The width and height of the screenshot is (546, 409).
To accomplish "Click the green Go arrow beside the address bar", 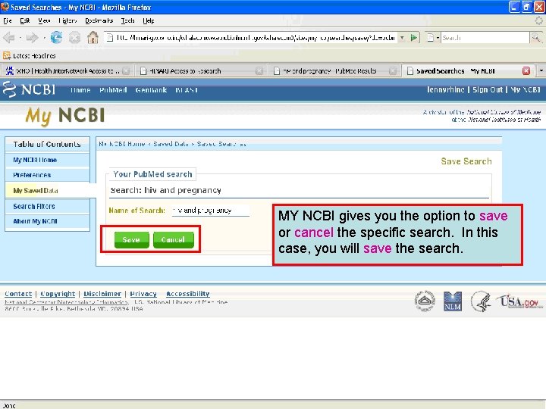I will coord(414,37).
